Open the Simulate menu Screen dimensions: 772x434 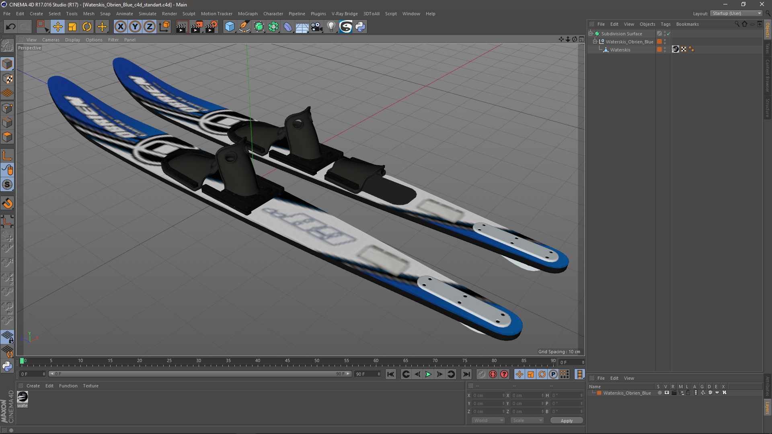click(x=148, y=14)
